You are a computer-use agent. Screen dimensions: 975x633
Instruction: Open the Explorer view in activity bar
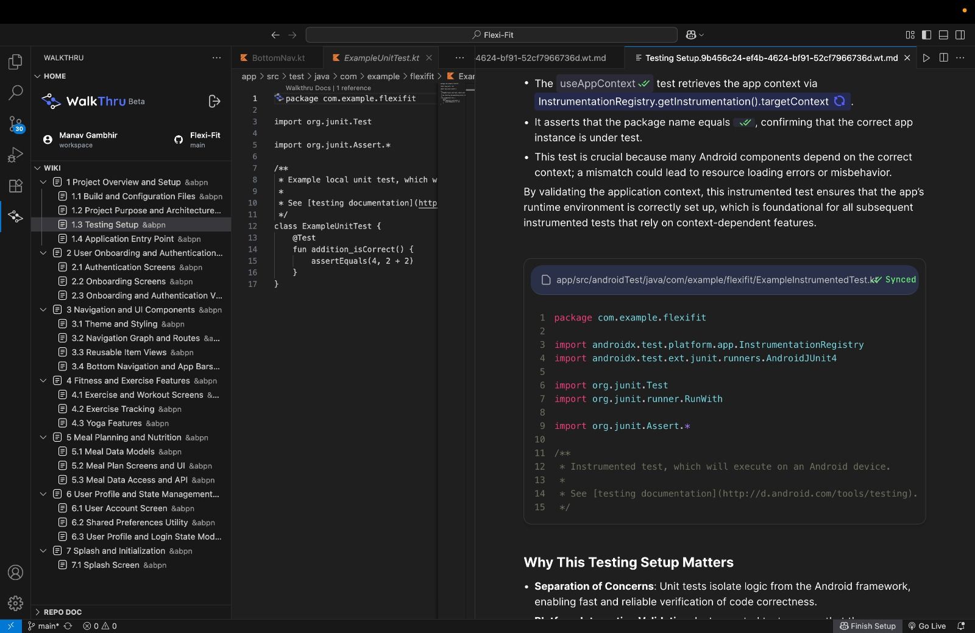(x=15, y=62)
